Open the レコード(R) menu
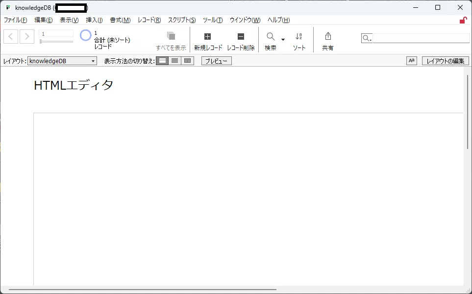The height and width of the screenshot is (294, 472). [x=149, y=20]
